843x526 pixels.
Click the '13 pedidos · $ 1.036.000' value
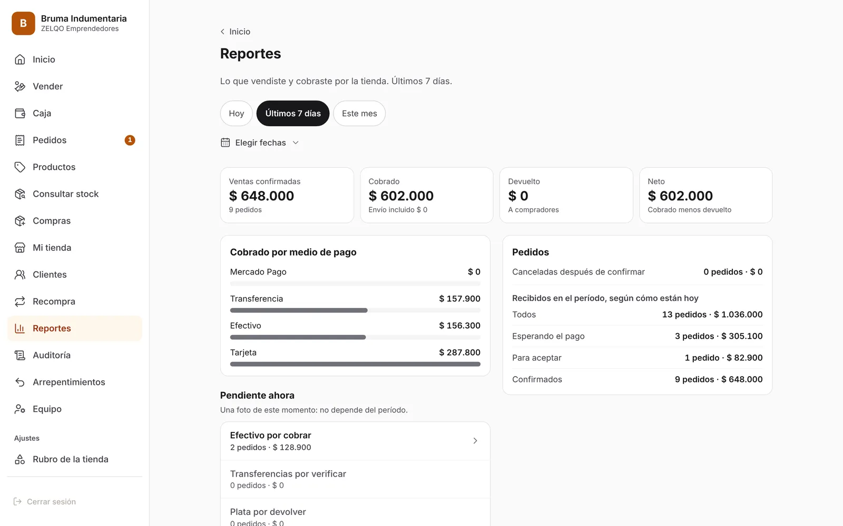[x=712, y=315]
